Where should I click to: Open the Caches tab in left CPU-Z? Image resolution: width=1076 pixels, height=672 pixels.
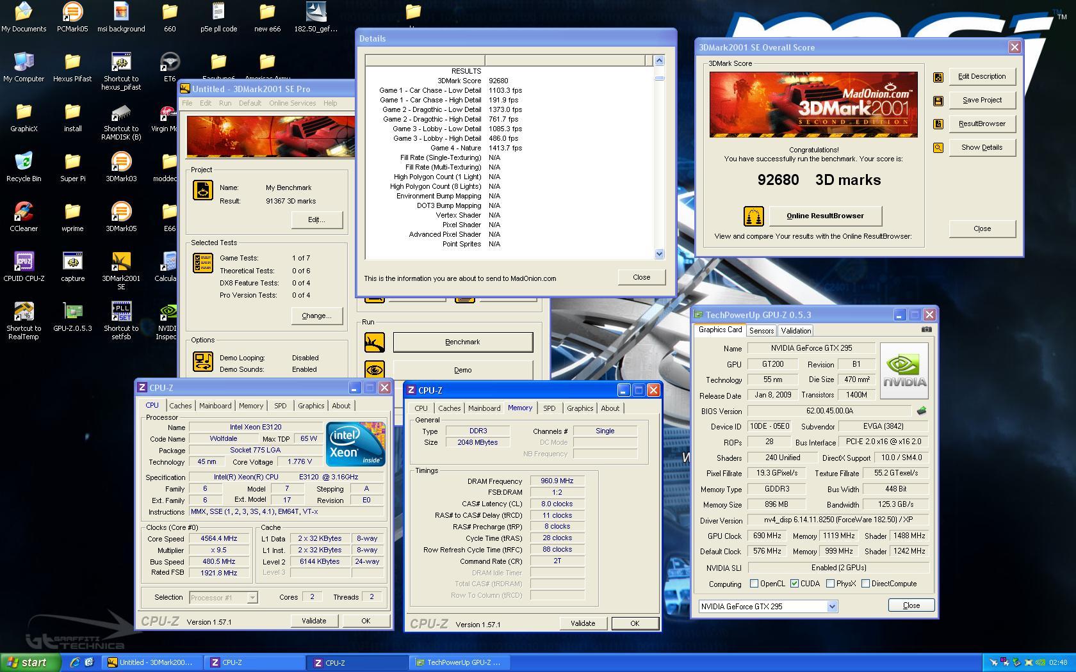[181, 406]
